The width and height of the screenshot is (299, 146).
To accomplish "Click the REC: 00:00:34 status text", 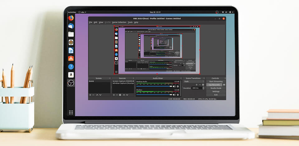I will click(188, 99).
